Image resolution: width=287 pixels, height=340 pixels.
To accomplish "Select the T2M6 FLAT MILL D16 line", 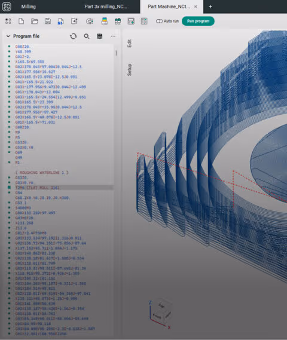I will [37, 188].
